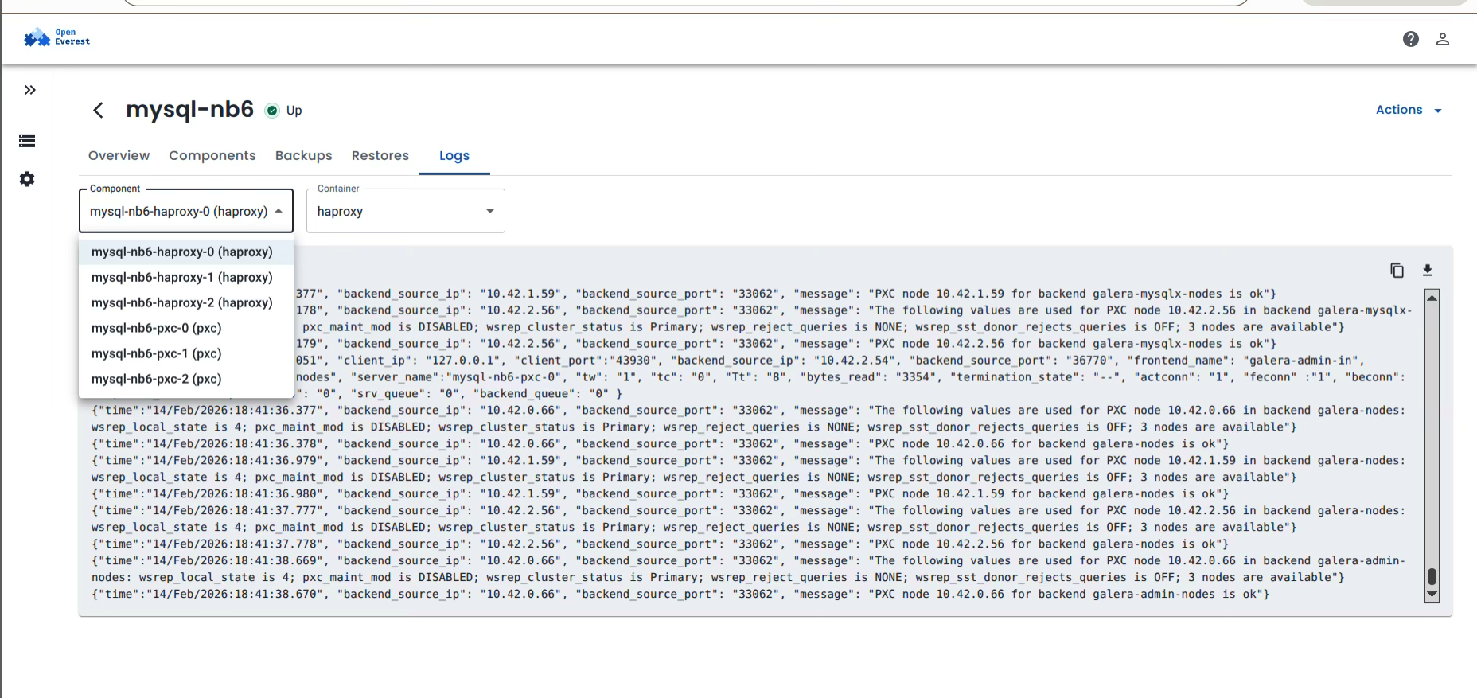The height and width of the screenshot is (698, 1477).
Task: Switch to the Backups tab
Action: point(303,156)
